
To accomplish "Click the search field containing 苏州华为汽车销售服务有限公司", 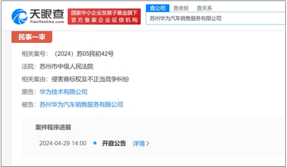I will [x=216, y=19].
